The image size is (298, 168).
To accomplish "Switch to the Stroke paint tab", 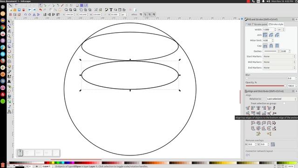I will [x=260, y=24].
